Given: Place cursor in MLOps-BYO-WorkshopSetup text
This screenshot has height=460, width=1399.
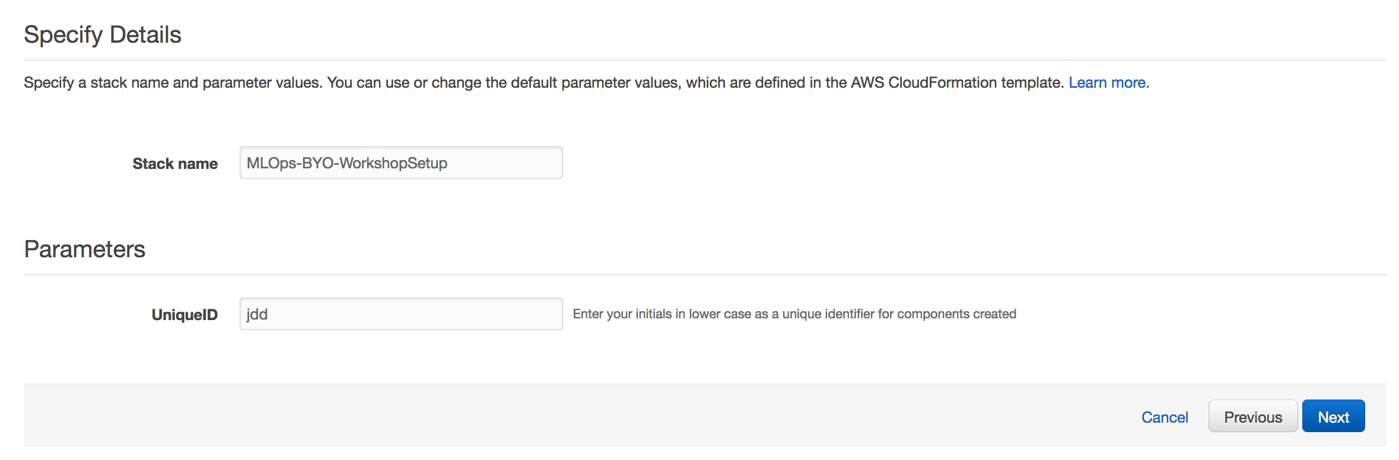Looking at the screenshot, I should coord(347,163).
